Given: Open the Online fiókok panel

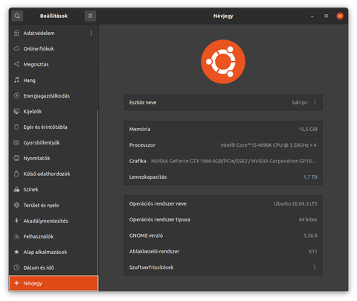Looking at the screenshot, I should click(54, 48).
